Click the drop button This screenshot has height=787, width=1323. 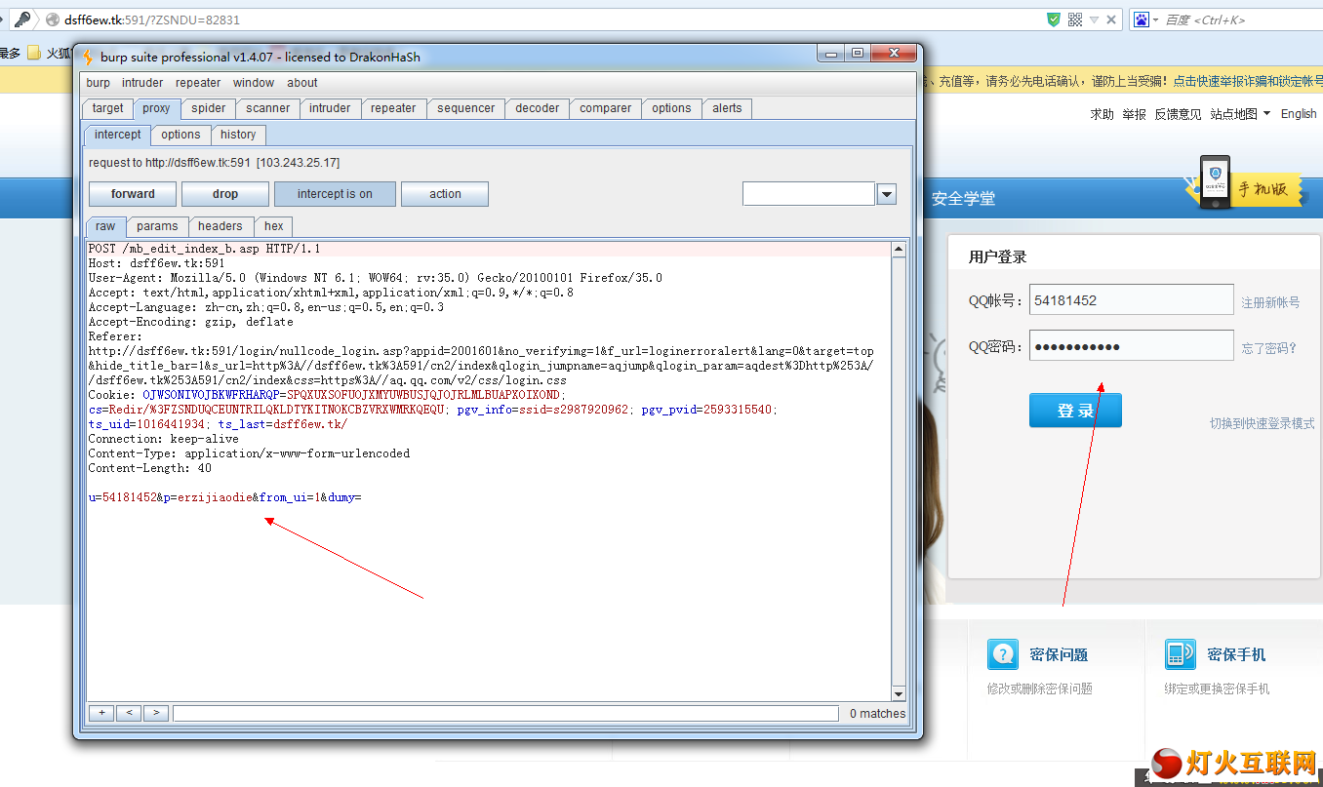(x=224, y=194)
